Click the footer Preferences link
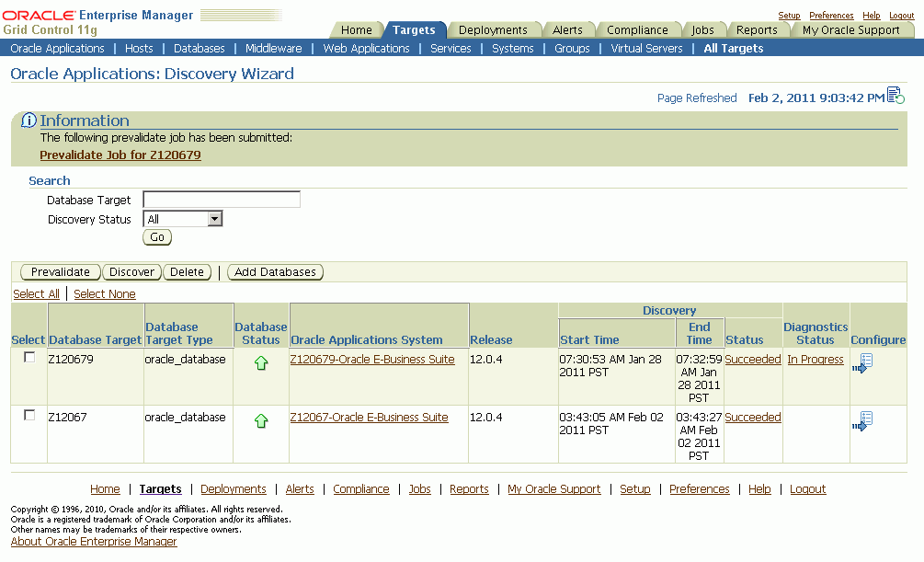Viewport: 924px width, 562px height. [x=699, y=488]
